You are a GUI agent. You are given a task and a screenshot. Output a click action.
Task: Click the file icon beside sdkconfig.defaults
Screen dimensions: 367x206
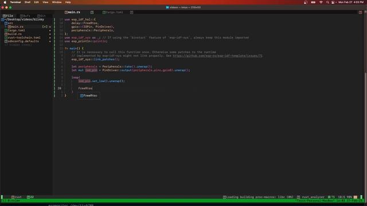pos(6,41)
